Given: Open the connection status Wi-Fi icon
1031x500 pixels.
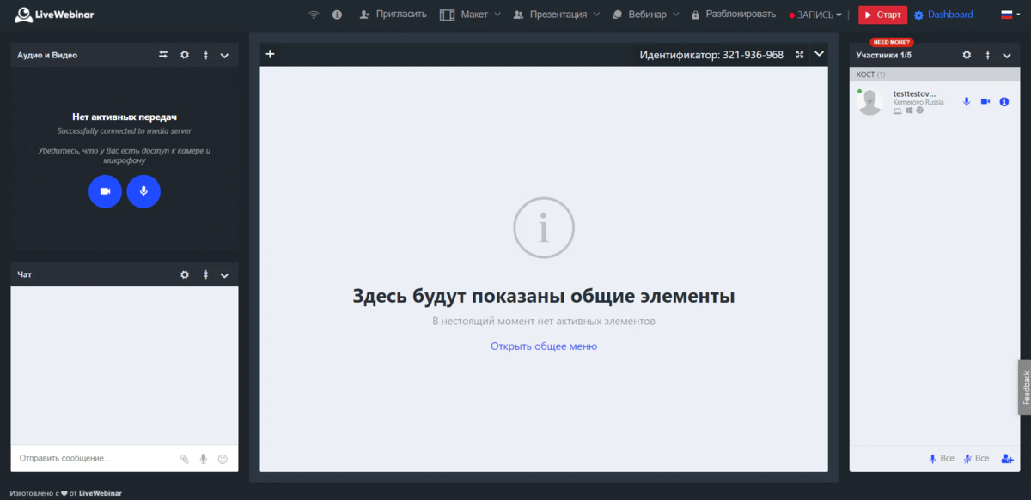Looking at the screenshot, I should pos(314,15).
